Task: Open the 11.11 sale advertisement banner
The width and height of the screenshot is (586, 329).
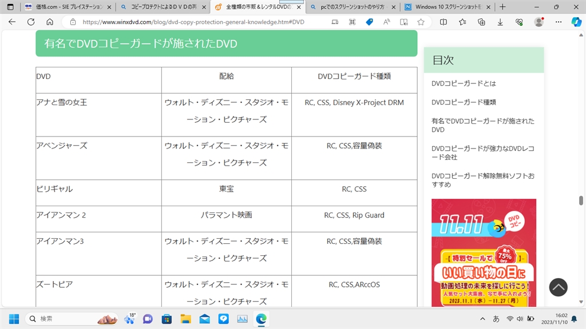Action: coord(484,253)
